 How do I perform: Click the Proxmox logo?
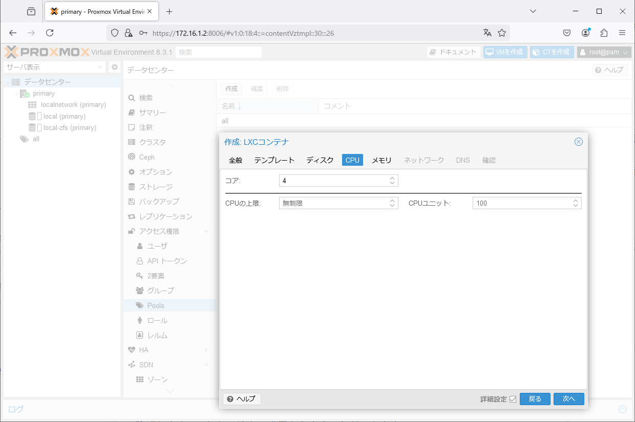(47, 52)
